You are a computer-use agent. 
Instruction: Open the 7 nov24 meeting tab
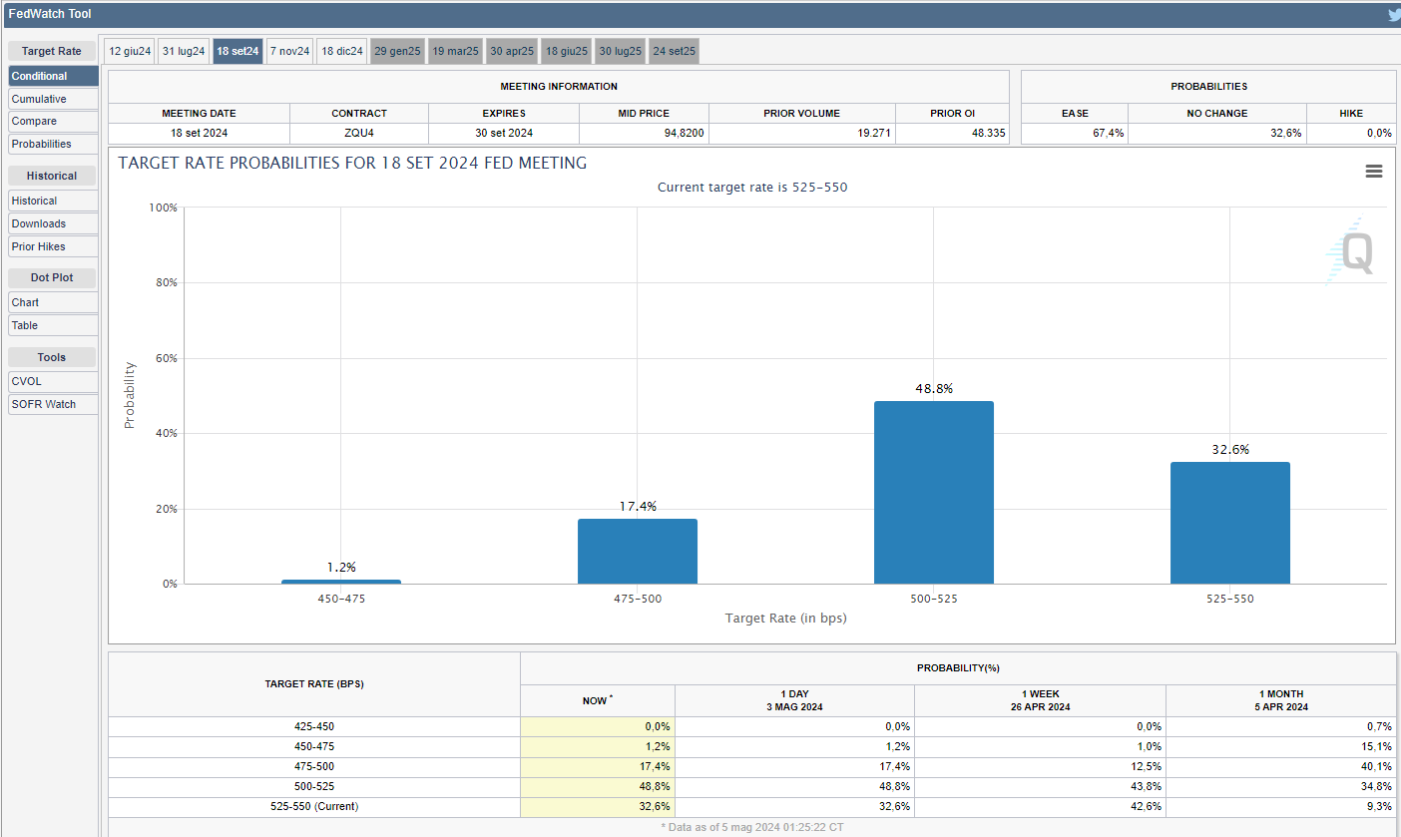[x=289, y=51]
